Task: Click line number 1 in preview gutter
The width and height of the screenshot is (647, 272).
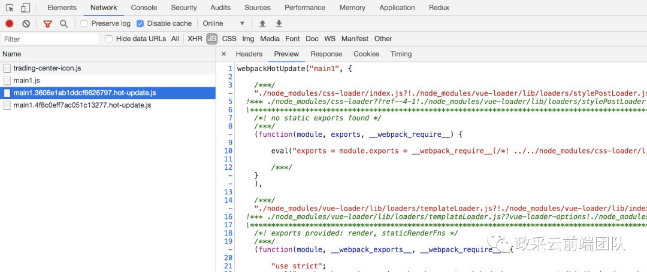Action: (x=230, y=68)
